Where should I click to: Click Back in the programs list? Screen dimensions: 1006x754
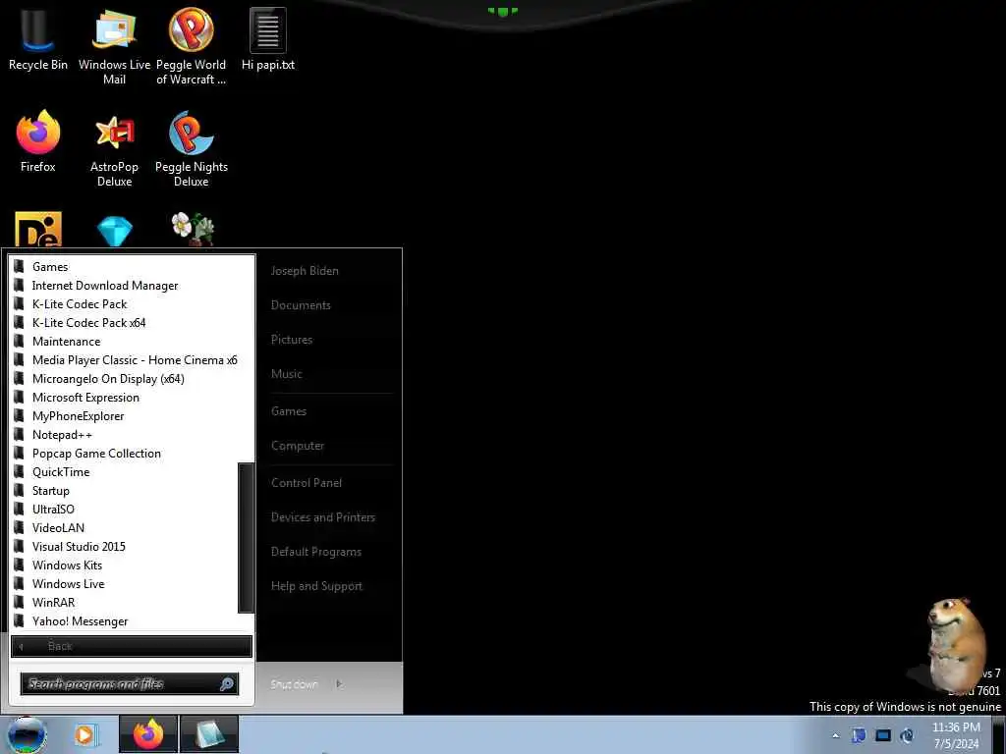point(132,646)
